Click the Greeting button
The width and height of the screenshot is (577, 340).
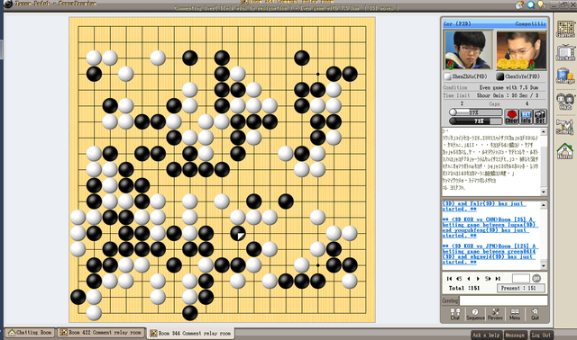pos(450,300)
